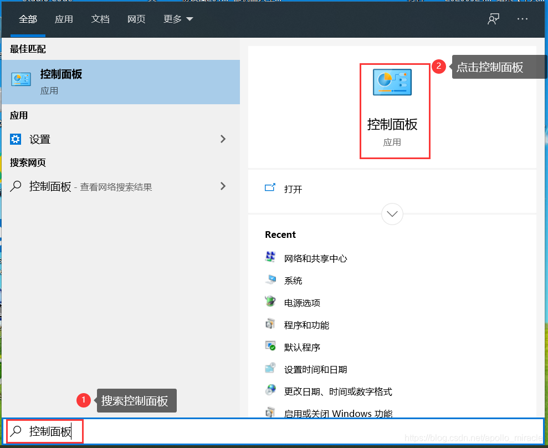Screen dimensions: 548x448
Task: Open 电源选项 recent item
Action: pos(302,303)
